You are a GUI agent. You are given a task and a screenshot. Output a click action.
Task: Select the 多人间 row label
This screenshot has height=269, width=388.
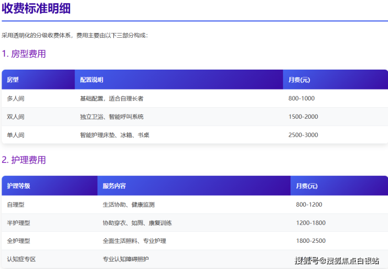(15, 98)
